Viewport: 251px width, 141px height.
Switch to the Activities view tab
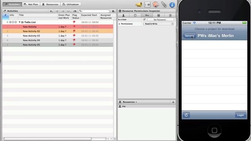[12, 4]
